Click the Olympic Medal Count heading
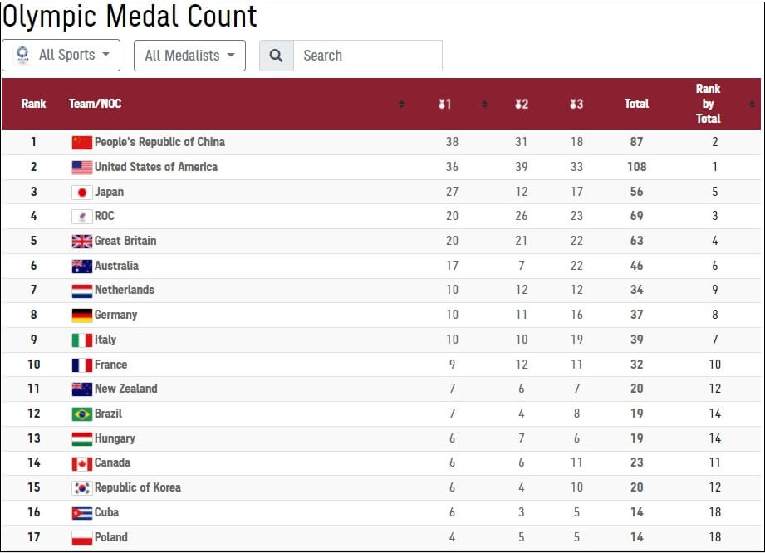Screen dimensions: 765x553 coord(130,17)
